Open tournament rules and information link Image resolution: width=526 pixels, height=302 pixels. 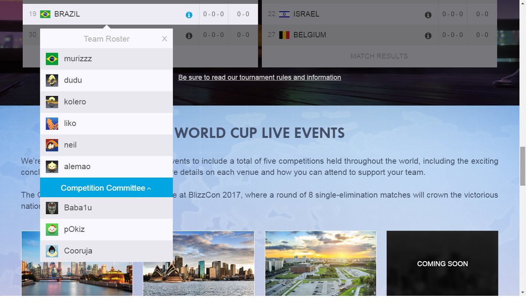click(x=259, y=78)
